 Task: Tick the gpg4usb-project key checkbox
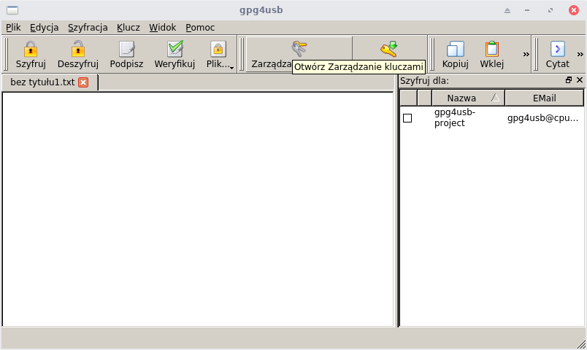(x=407, y=118)
